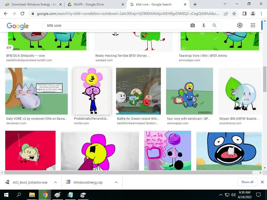Go to Google home via the logo
267x200 pixels.
(18, 26)
